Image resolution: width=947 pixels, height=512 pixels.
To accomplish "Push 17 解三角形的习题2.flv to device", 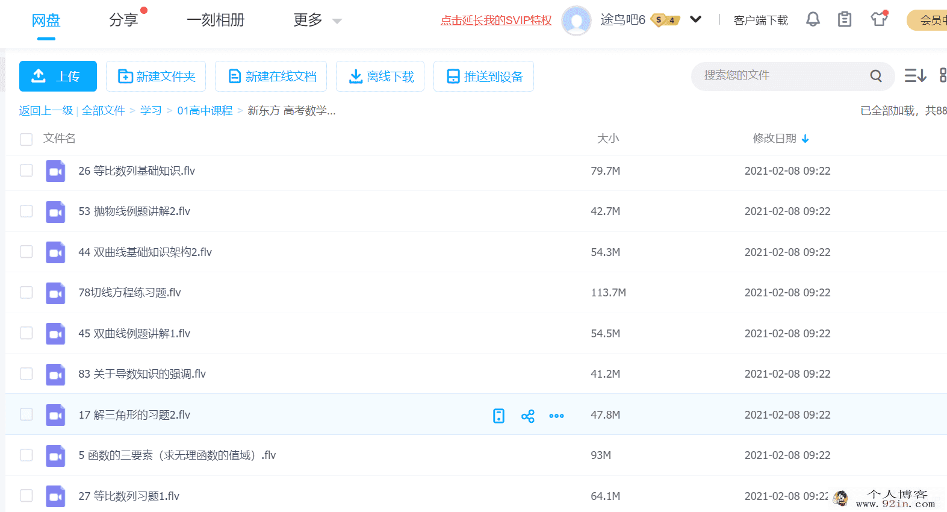I will point(498,416).
